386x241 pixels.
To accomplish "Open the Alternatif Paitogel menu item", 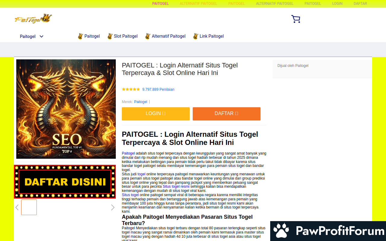I will 169,36.
